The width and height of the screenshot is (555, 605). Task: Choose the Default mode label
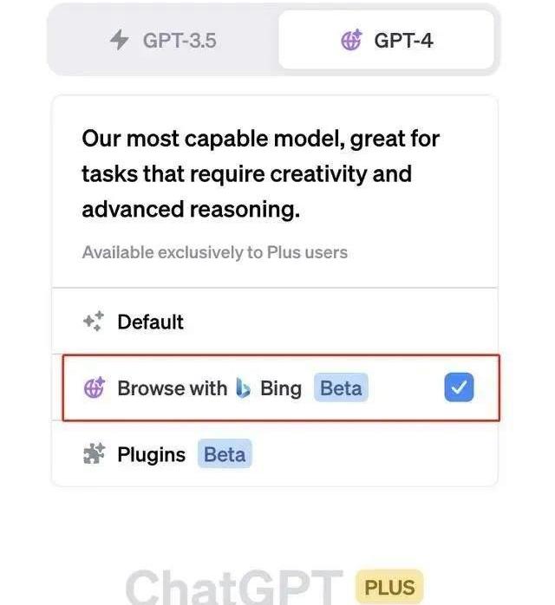pyautogui.click(x=151, y=322)
